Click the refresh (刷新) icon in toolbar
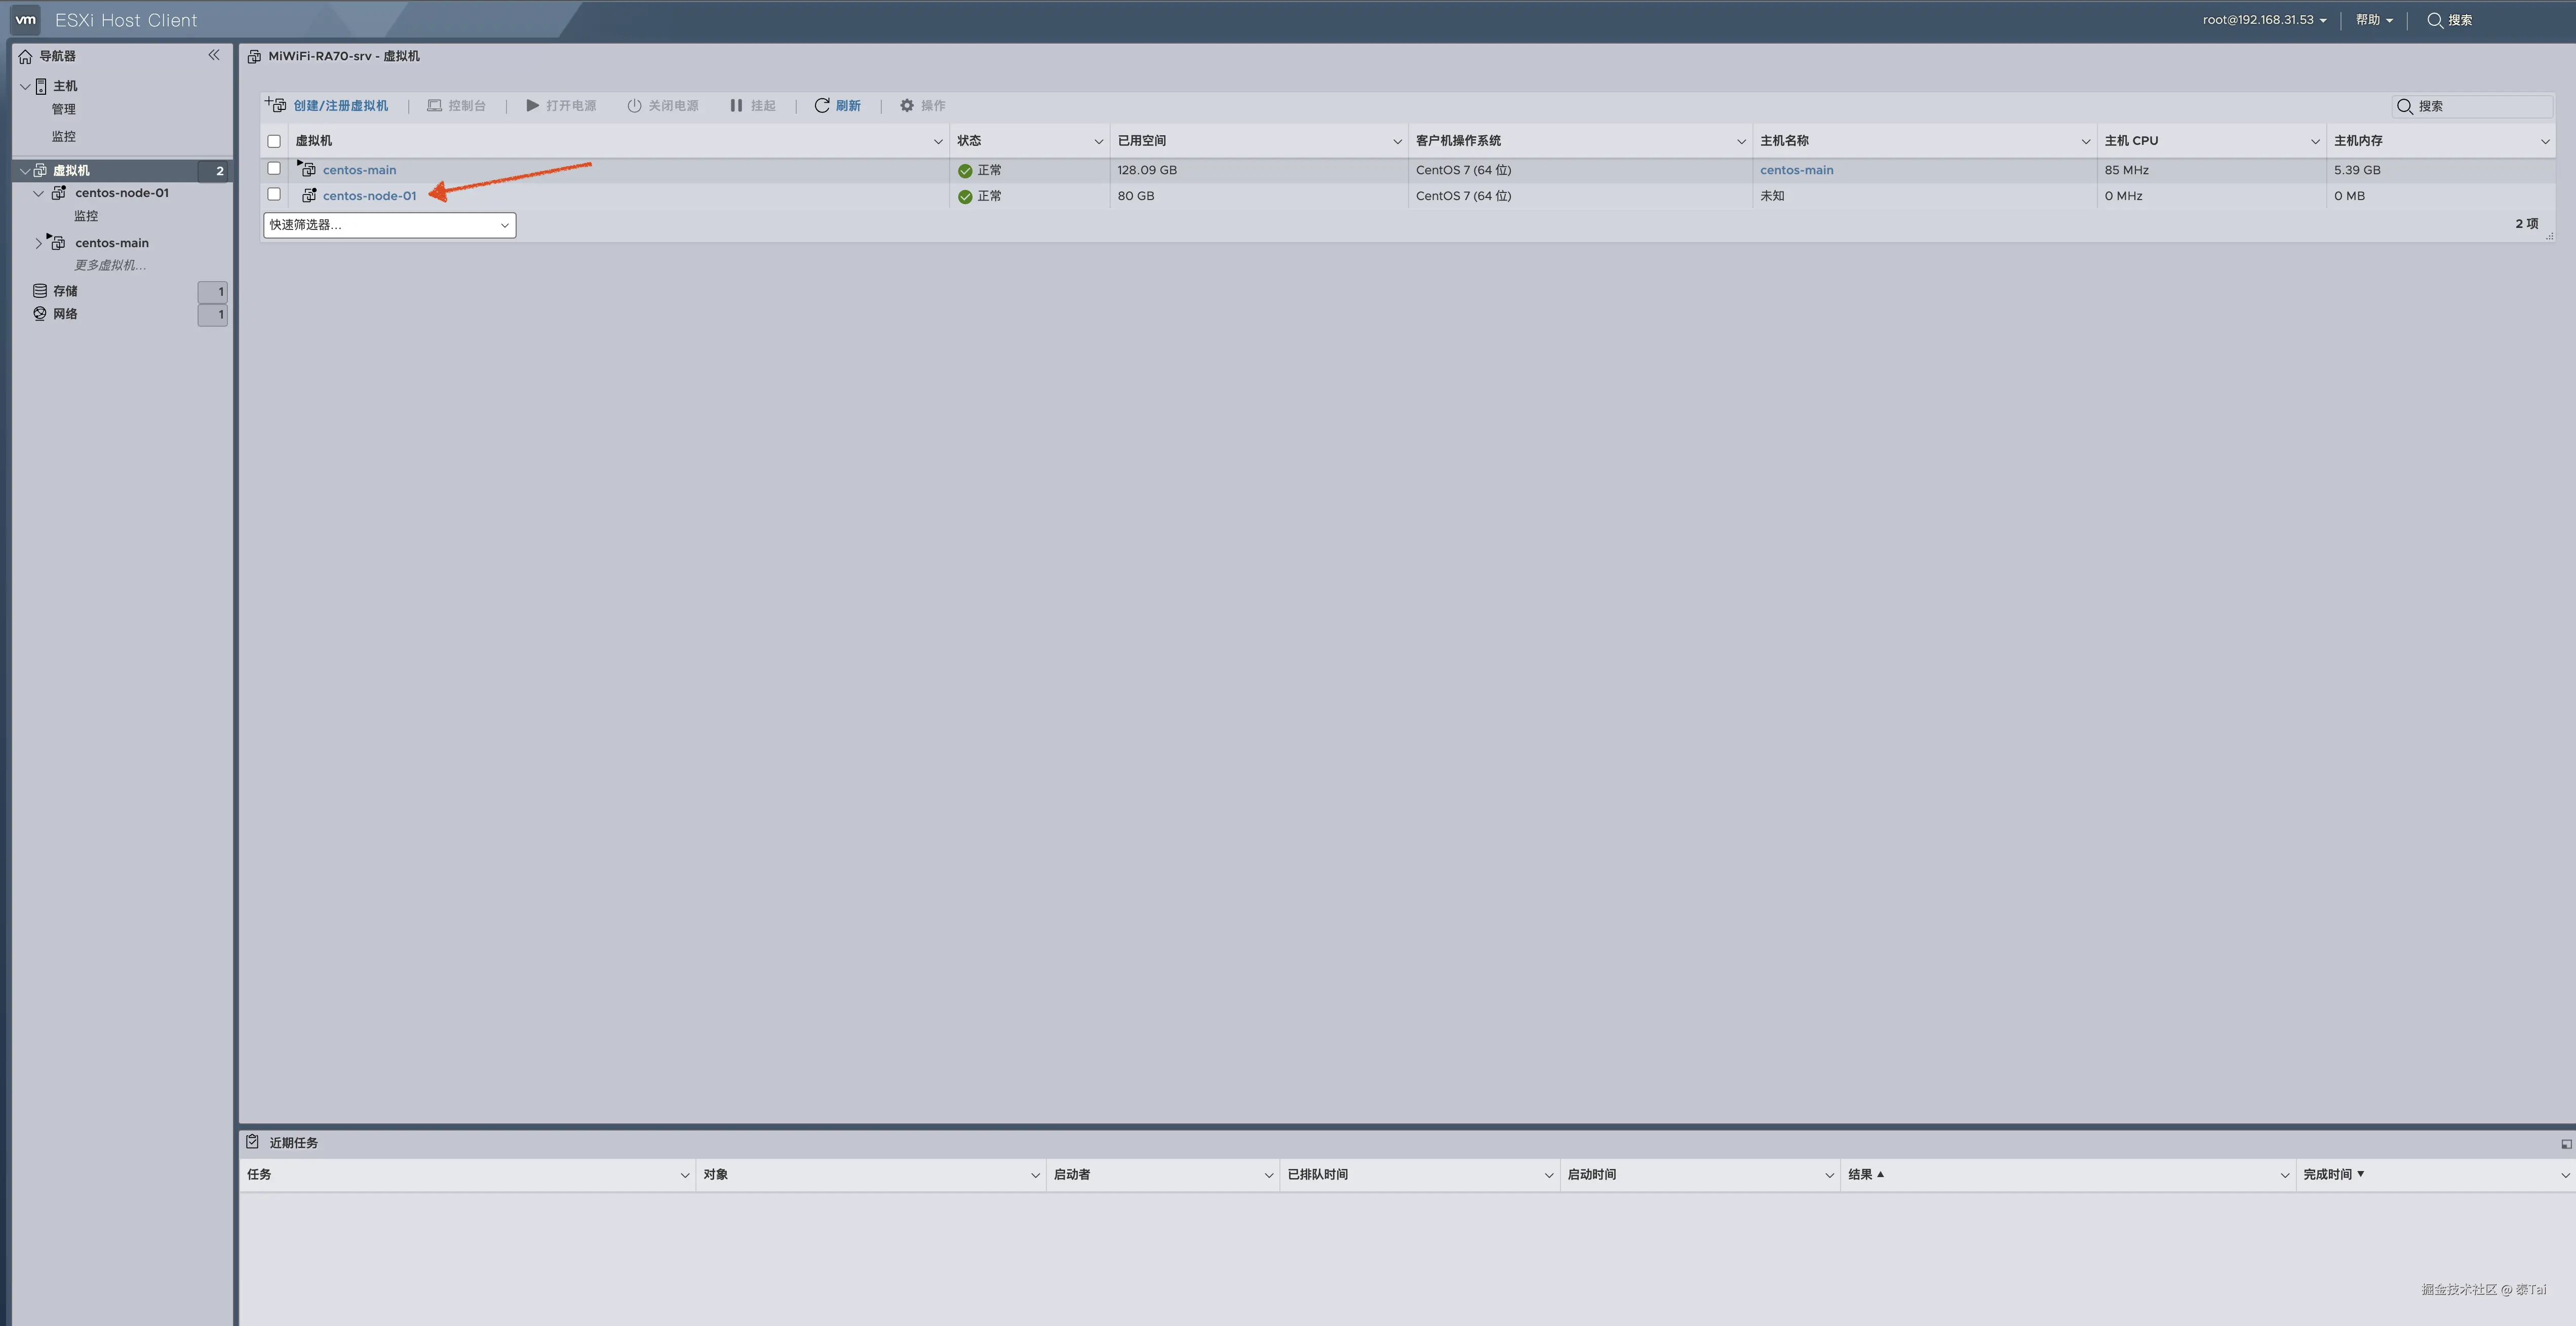This screenshot has width=2576, height=1326. pos(822,105)
